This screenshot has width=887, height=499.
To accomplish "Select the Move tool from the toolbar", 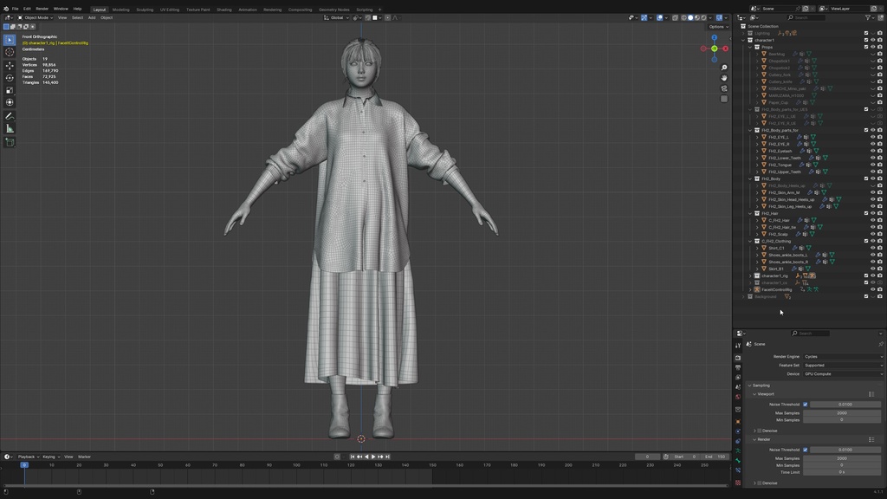I will 9,64.
